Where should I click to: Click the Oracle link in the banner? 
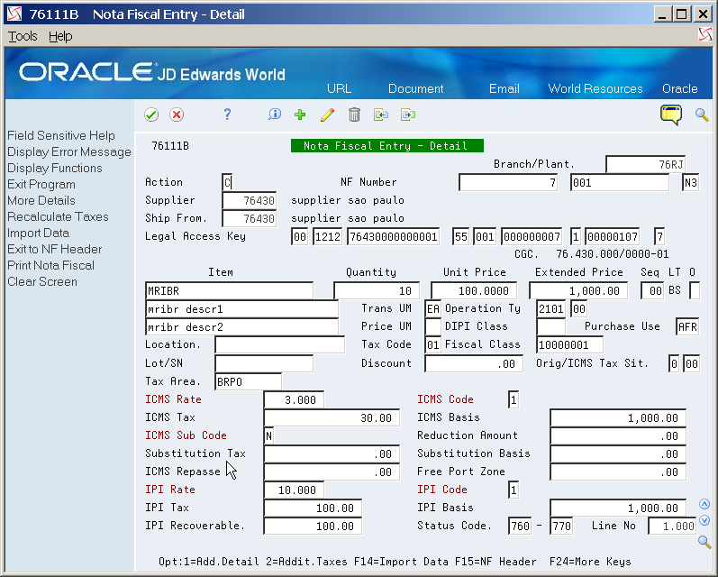point(680,88)
